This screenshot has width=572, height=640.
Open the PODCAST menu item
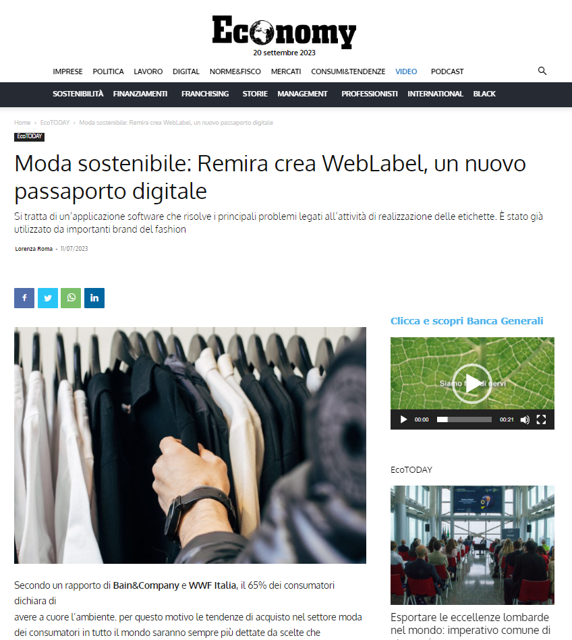(447, 71)
